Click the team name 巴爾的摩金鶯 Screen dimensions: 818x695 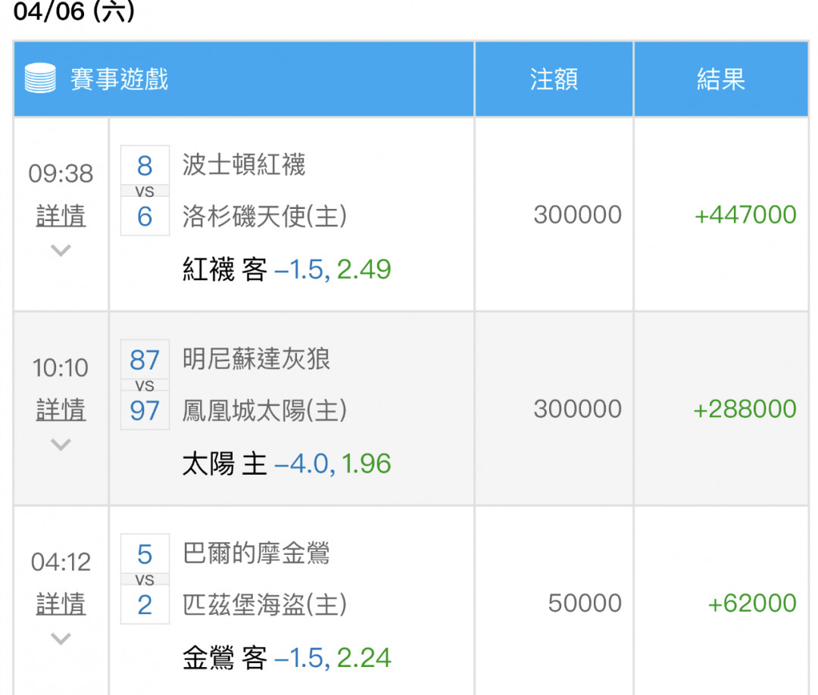tap(256, 553)
